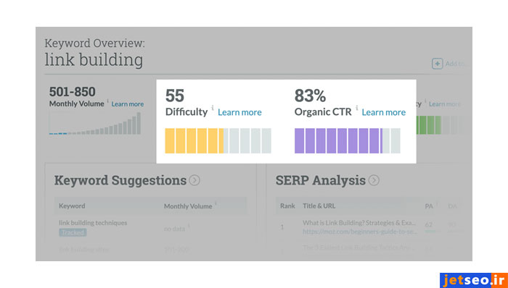The height and width of the screenshot is (288, 508).
Task: Open Learn more link for Difficulty
Action: click(239, 112)
